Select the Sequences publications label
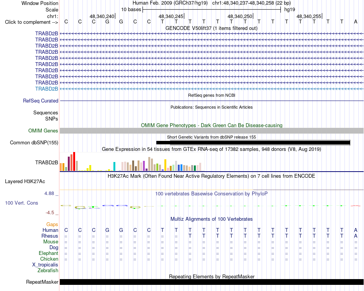The image size is (364, 291). (x=46, y=113)
